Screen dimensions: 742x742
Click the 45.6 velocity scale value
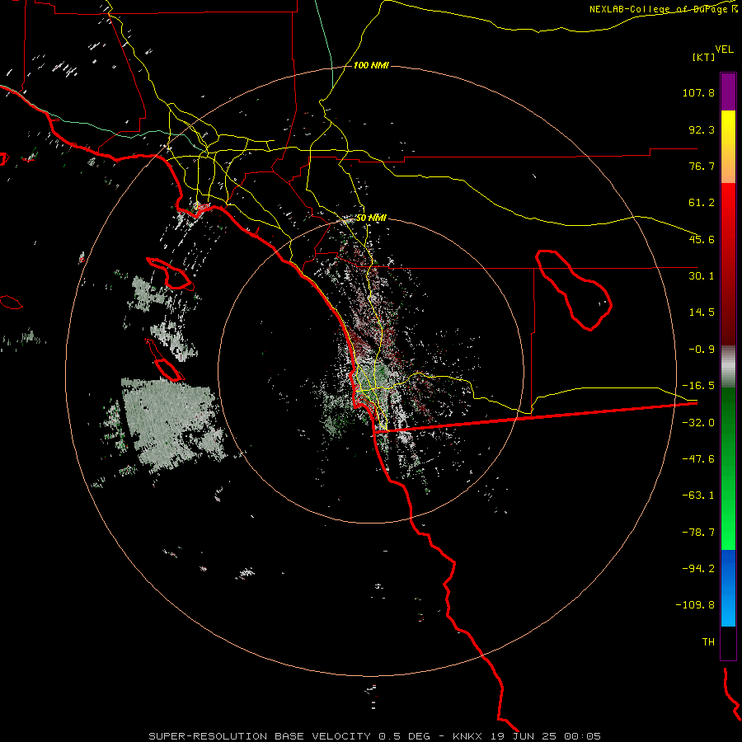click(702, 239)
